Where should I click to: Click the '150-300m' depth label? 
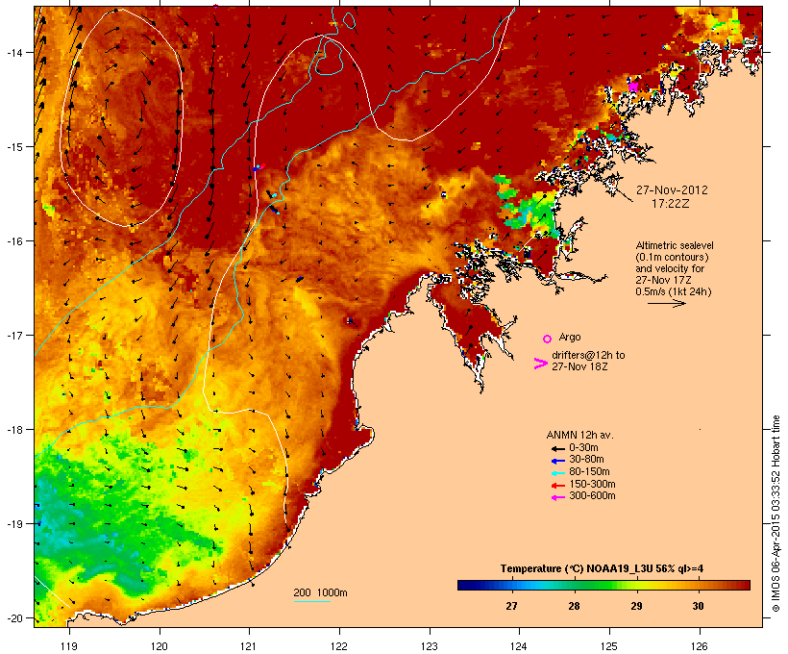592,484
